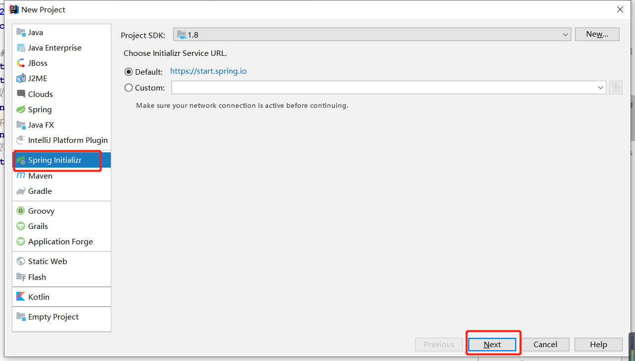Click the Kotlin icon
Image resolution: width=635 pixels, height=361 pixels.
[x=21, y=297]
